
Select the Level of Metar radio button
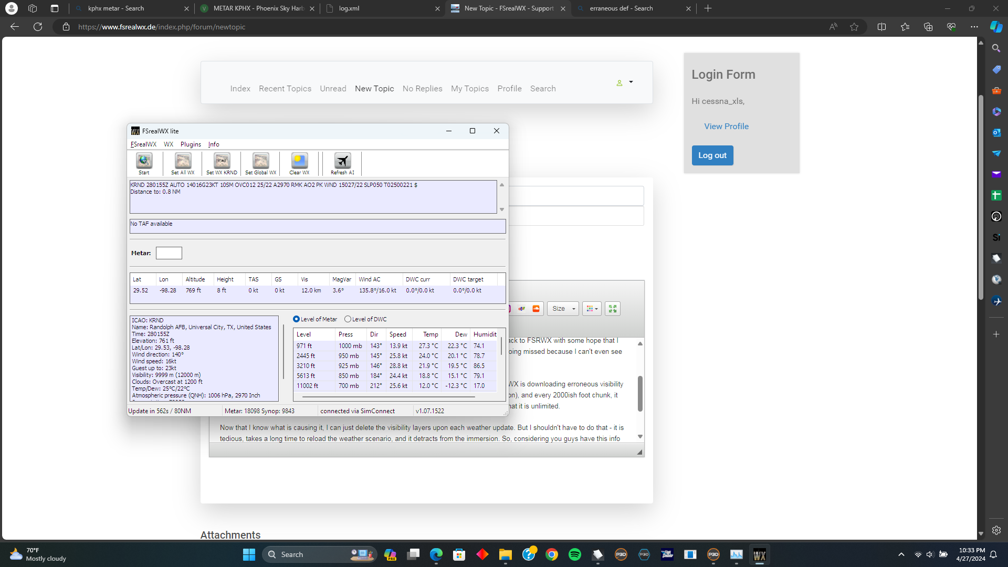(297, 319)
